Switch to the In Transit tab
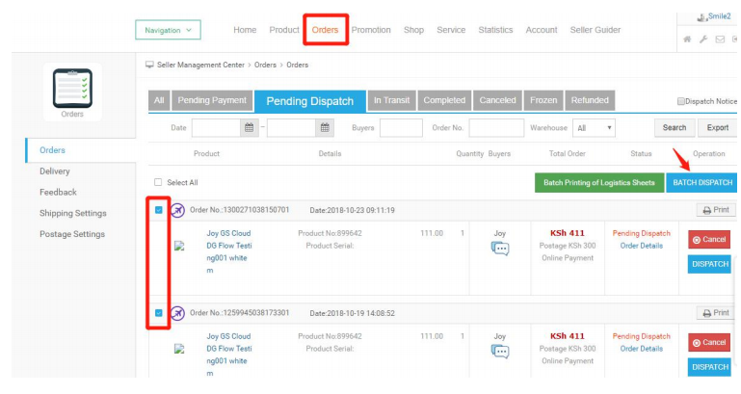741x394 pixels. click(x=391, y=100)
